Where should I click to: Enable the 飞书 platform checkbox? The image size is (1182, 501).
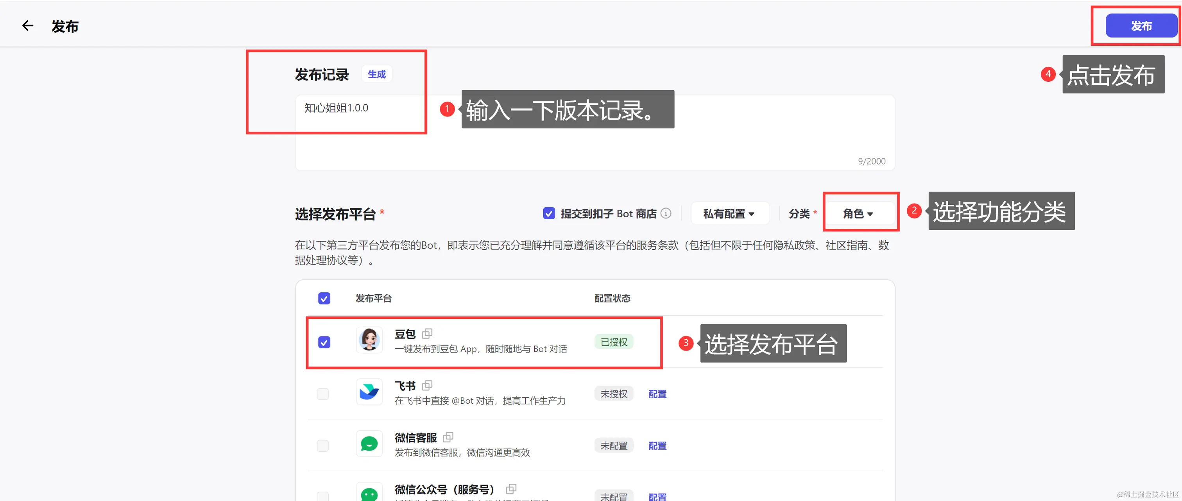tap(322, 394)
